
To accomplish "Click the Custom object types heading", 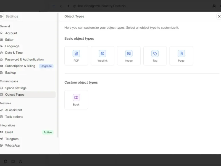I will [x=81, y=82].
